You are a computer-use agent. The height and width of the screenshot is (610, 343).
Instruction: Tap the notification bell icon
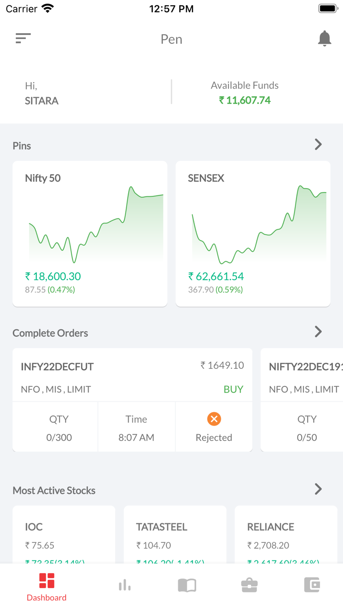(x=324, y=39)
